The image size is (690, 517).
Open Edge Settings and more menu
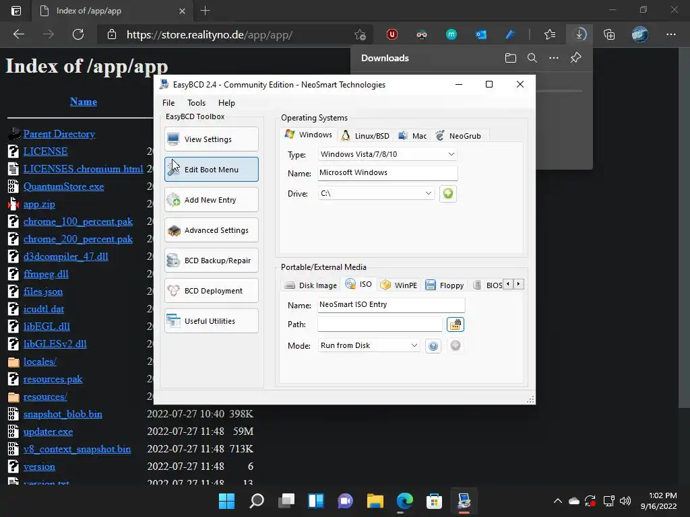pyautogui.click(x=670, y=34)
